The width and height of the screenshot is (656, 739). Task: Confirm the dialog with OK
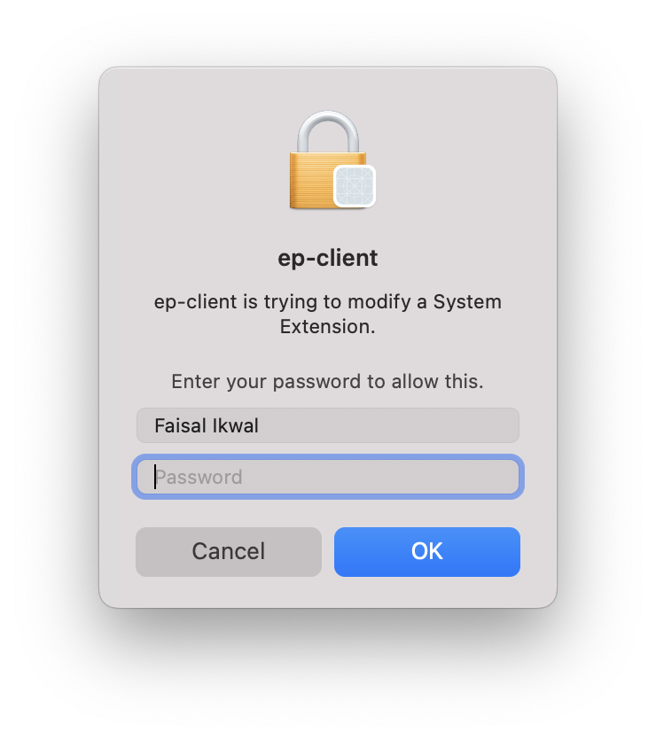tap(427, 551)
